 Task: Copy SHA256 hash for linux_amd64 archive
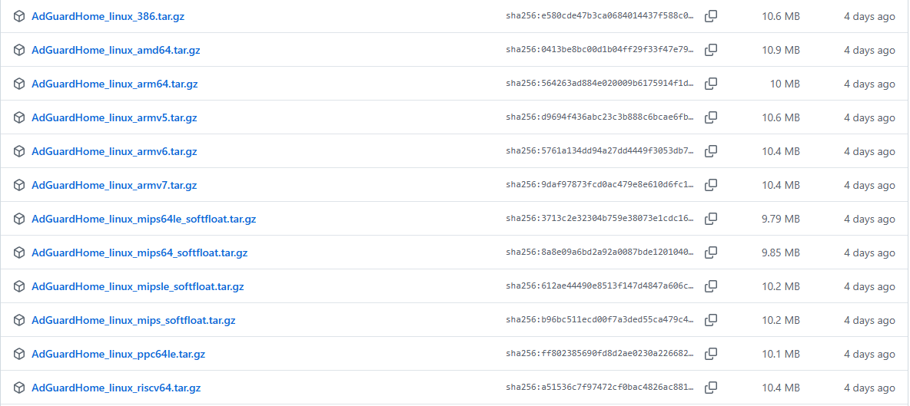(711, 50)
